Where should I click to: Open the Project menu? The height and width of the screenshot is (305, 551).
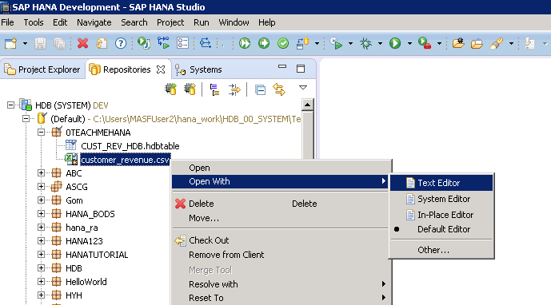point(170,22)
